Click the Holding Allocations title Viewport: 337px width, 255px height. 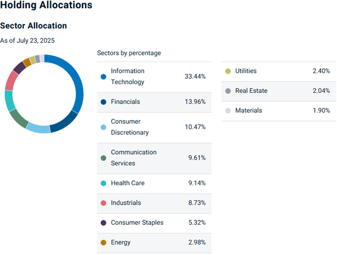46,5
